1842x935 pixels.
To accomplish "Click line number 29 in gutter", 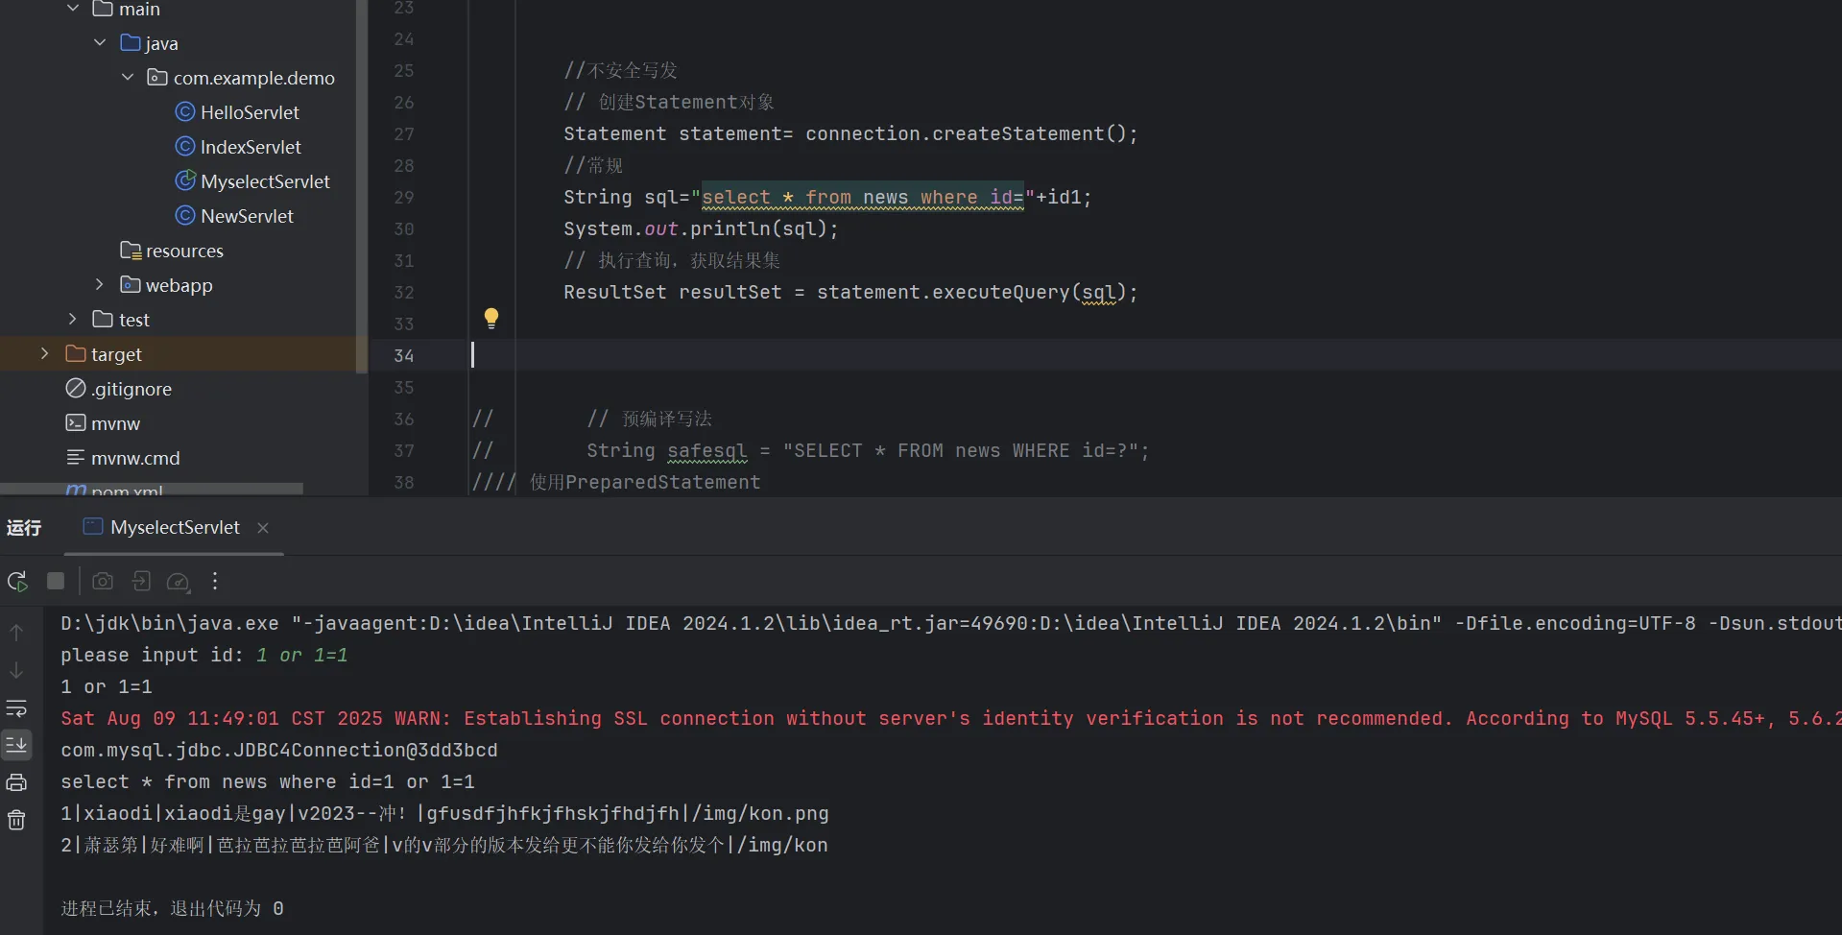I will 404,198.
